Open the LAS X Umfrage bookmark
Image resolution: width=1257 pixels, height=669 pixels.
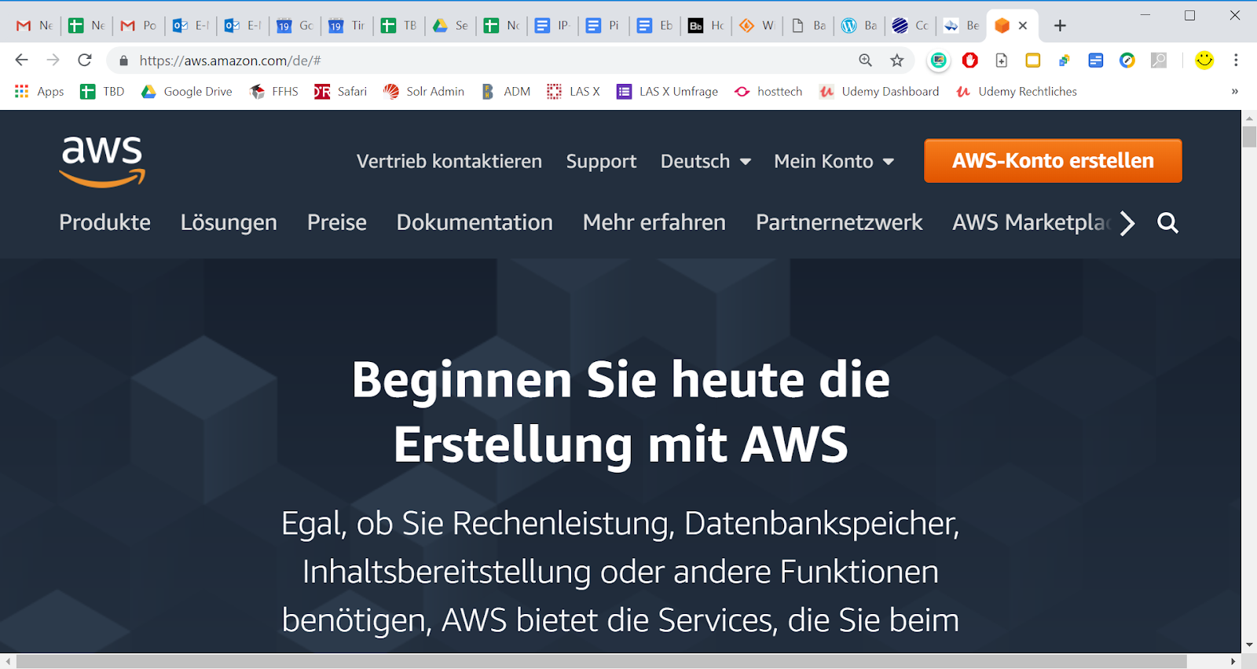coord(667,92)
